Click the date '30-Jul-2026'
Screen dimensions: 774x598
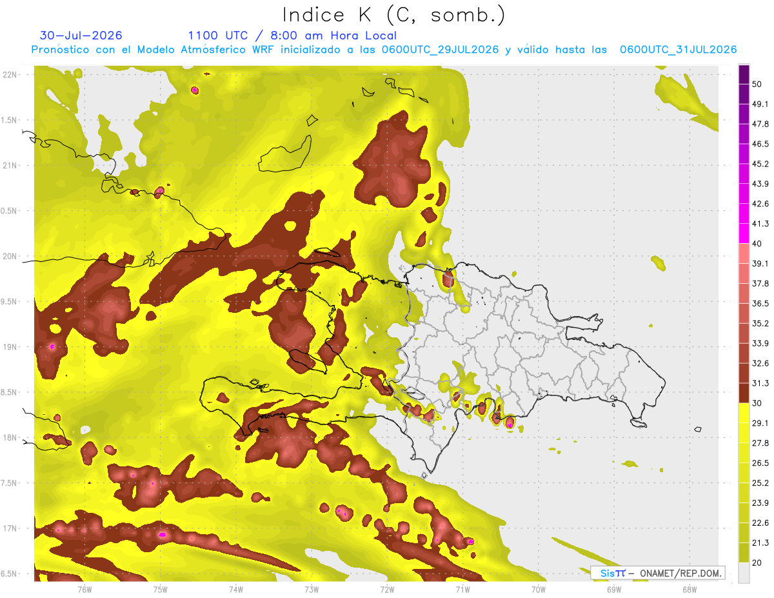pos(81,35)
